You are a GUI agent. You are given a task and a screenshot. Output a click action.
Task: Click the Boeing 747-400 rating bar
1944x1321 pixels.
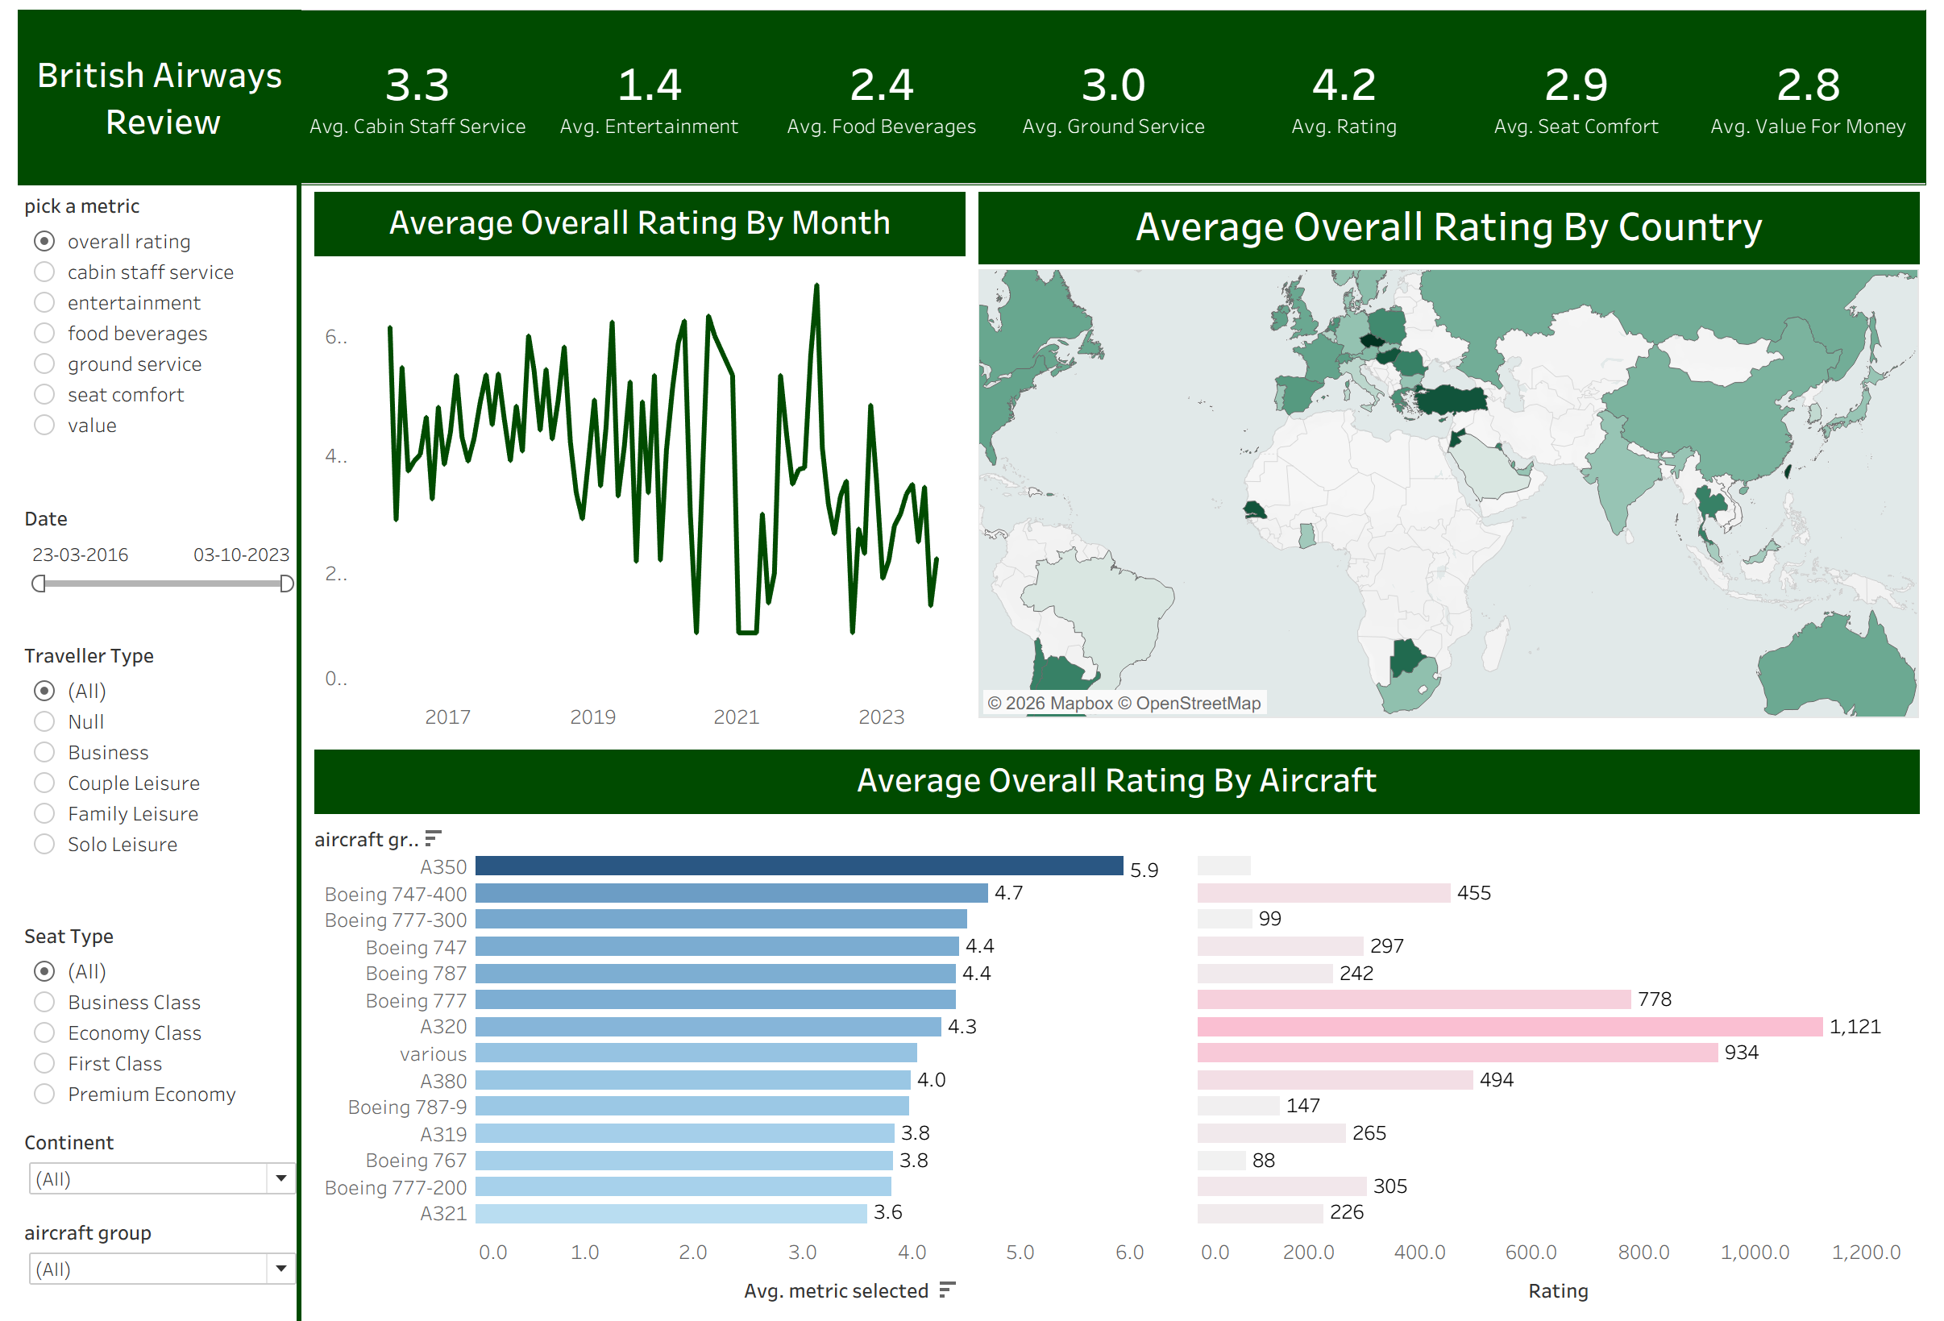tap(731, 894)
